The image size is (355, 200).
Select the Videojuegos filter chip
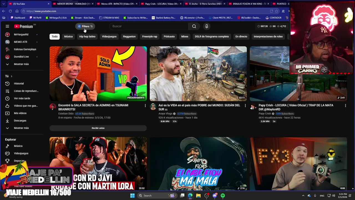109,36
